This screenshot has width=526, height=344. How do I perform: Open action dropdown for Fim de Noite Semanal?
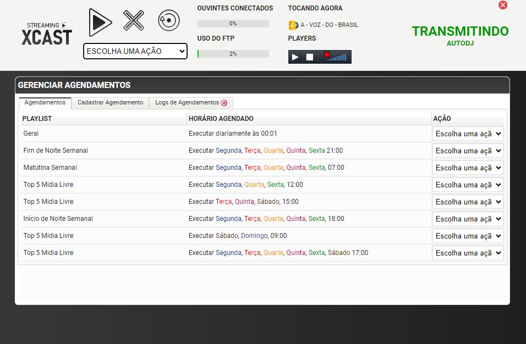tap(468, 151)
